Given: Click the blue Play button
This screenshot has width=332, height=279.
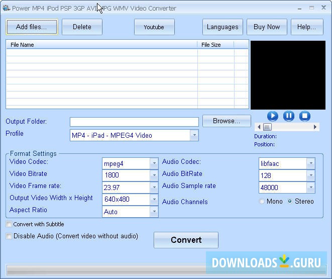Looking at the screenshot, I should [x=272, y=116].
